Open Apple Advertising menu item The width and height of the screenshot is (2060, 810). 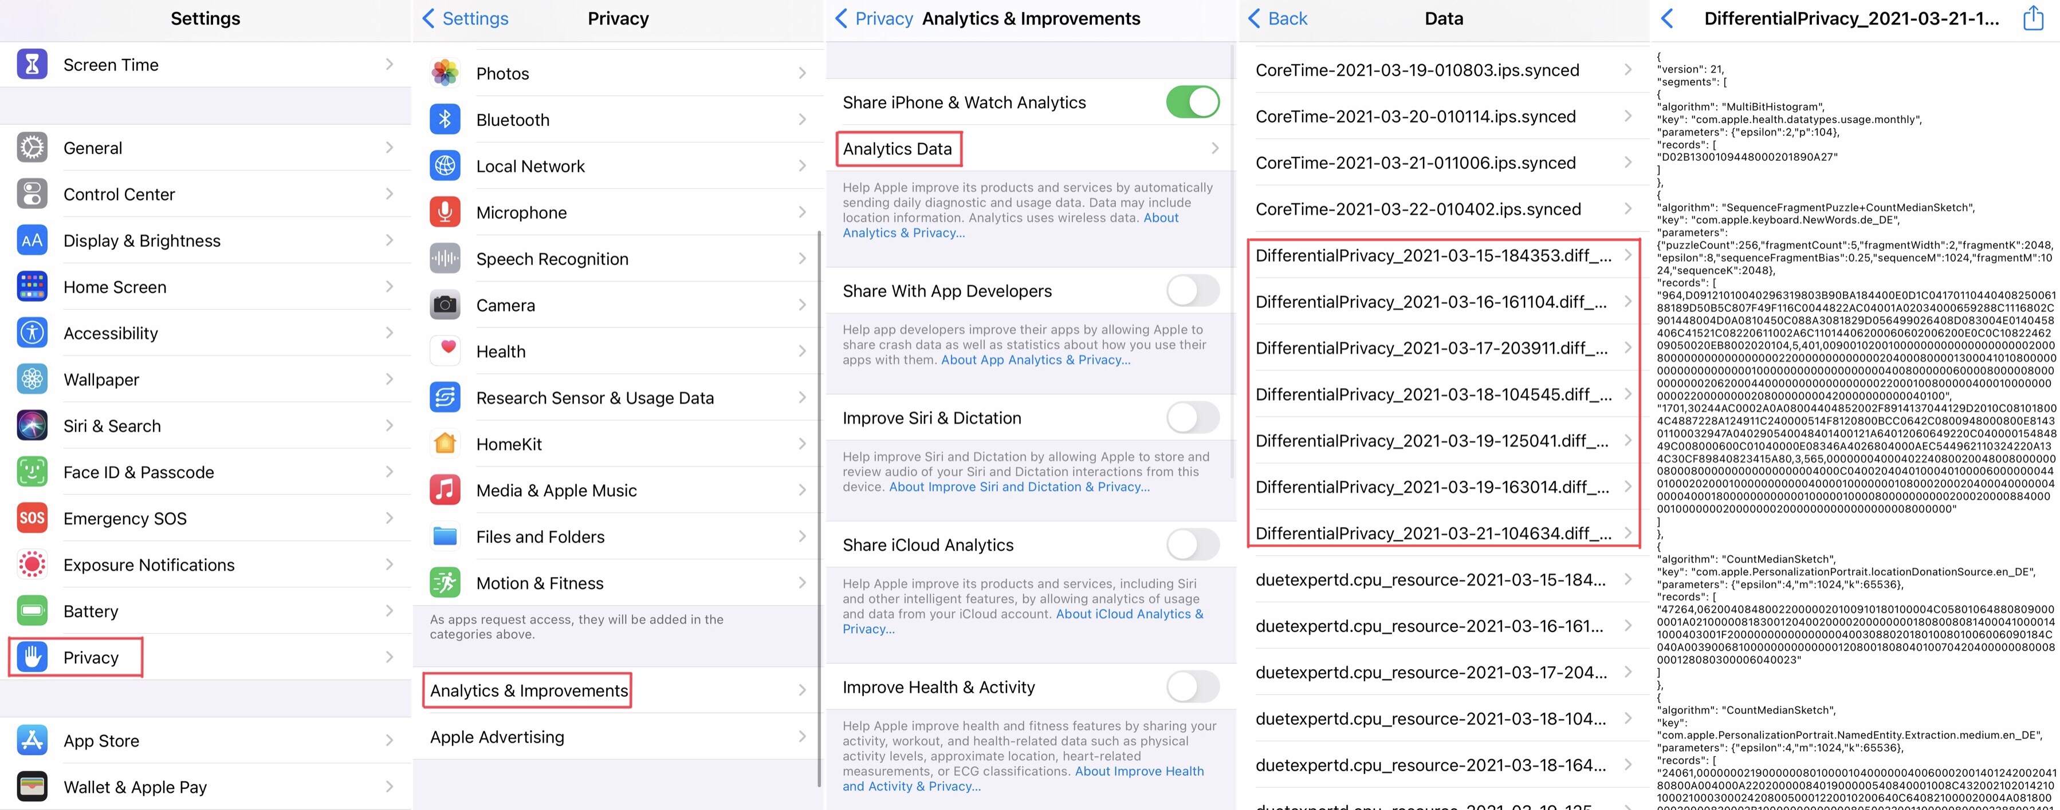[618, 737]
